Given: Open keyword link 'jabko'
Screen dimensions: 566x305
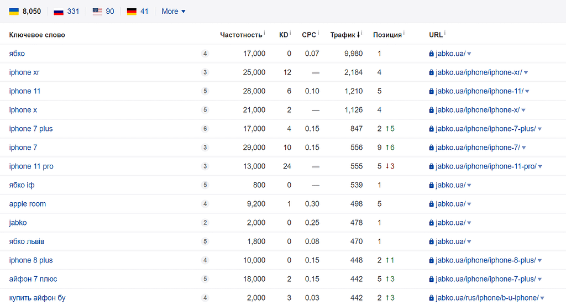Looking at the screenshot, I should [18, 222].
